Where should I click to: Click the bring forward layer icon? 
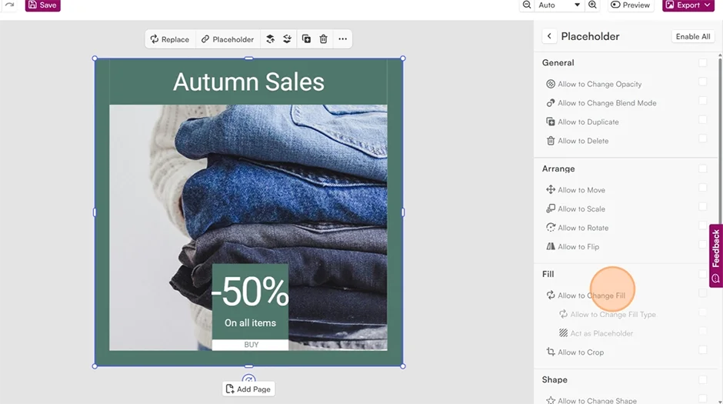pos(271,39)
